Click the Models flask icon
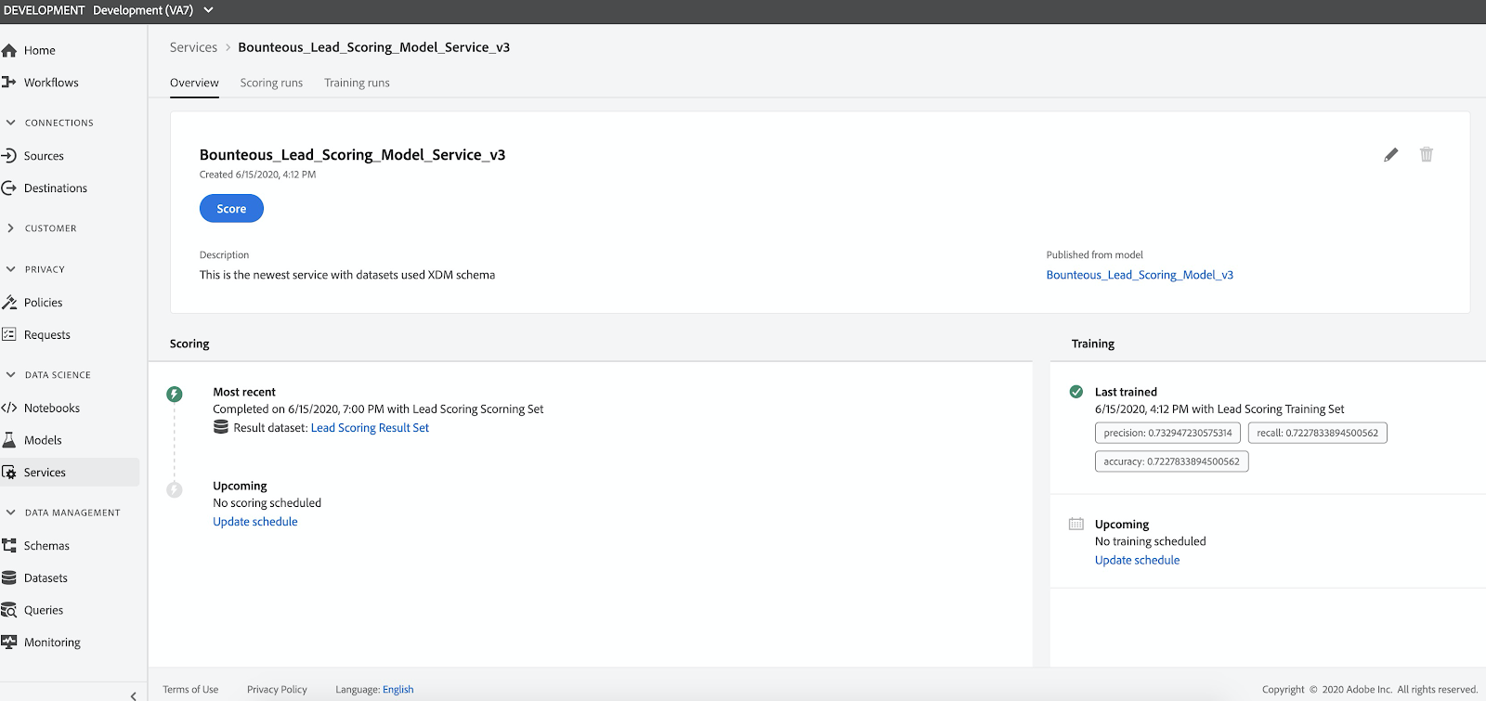This screenshot has height=701, width=1486. click(9, 440)
